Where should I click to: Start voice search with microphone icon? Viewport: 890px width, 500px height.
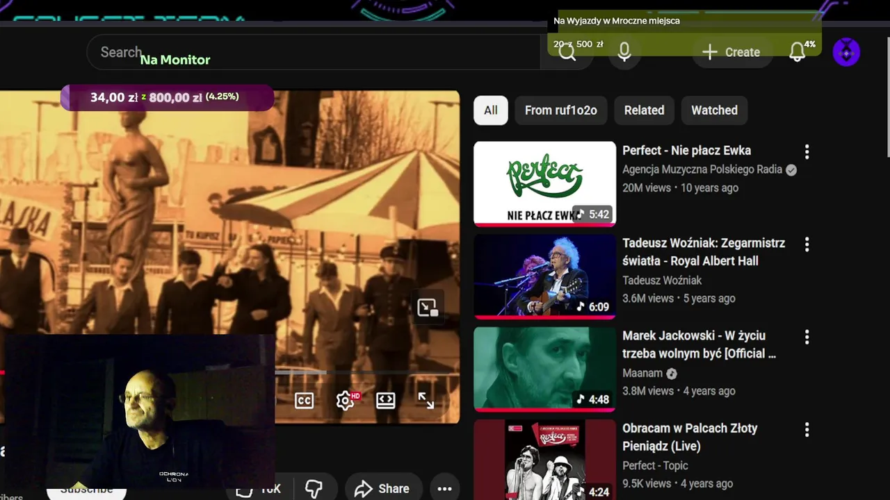point(624,52)
